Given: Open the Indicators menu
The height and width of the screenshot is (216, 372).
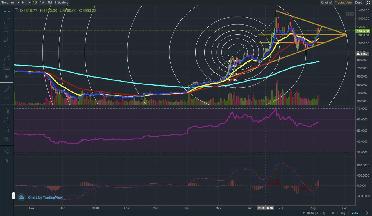Looking at the screenshot, I should (61, 3).
